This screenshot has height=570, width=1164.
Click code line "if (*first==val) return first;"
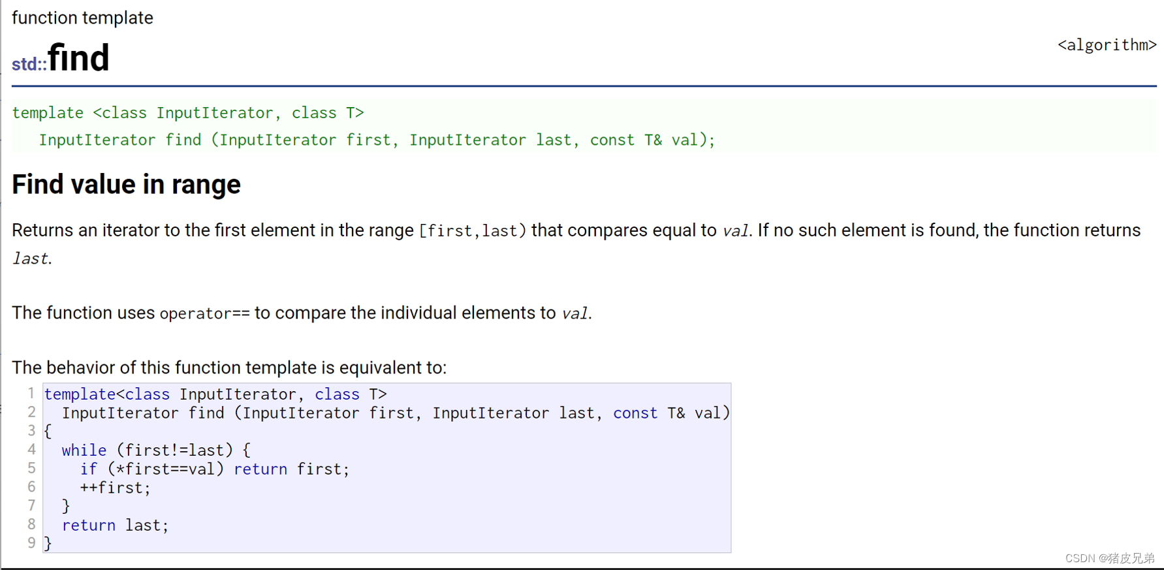coord(215,469)
